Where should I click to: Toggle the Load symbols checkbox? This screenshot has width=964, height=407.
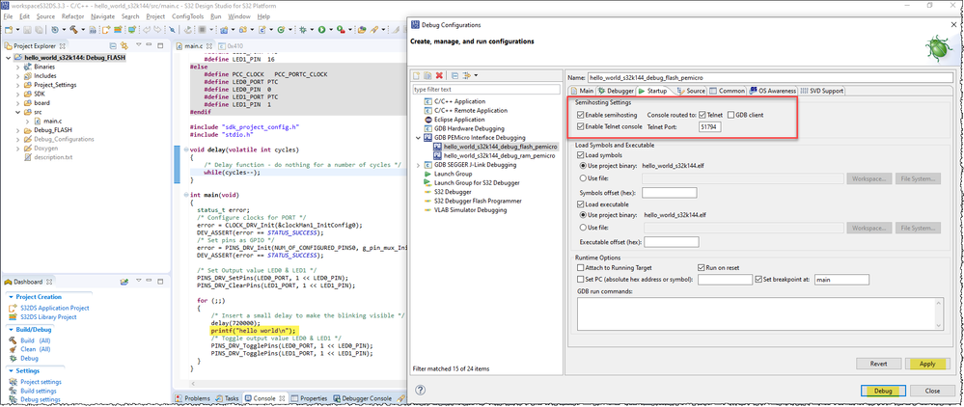tap(580, 156)
